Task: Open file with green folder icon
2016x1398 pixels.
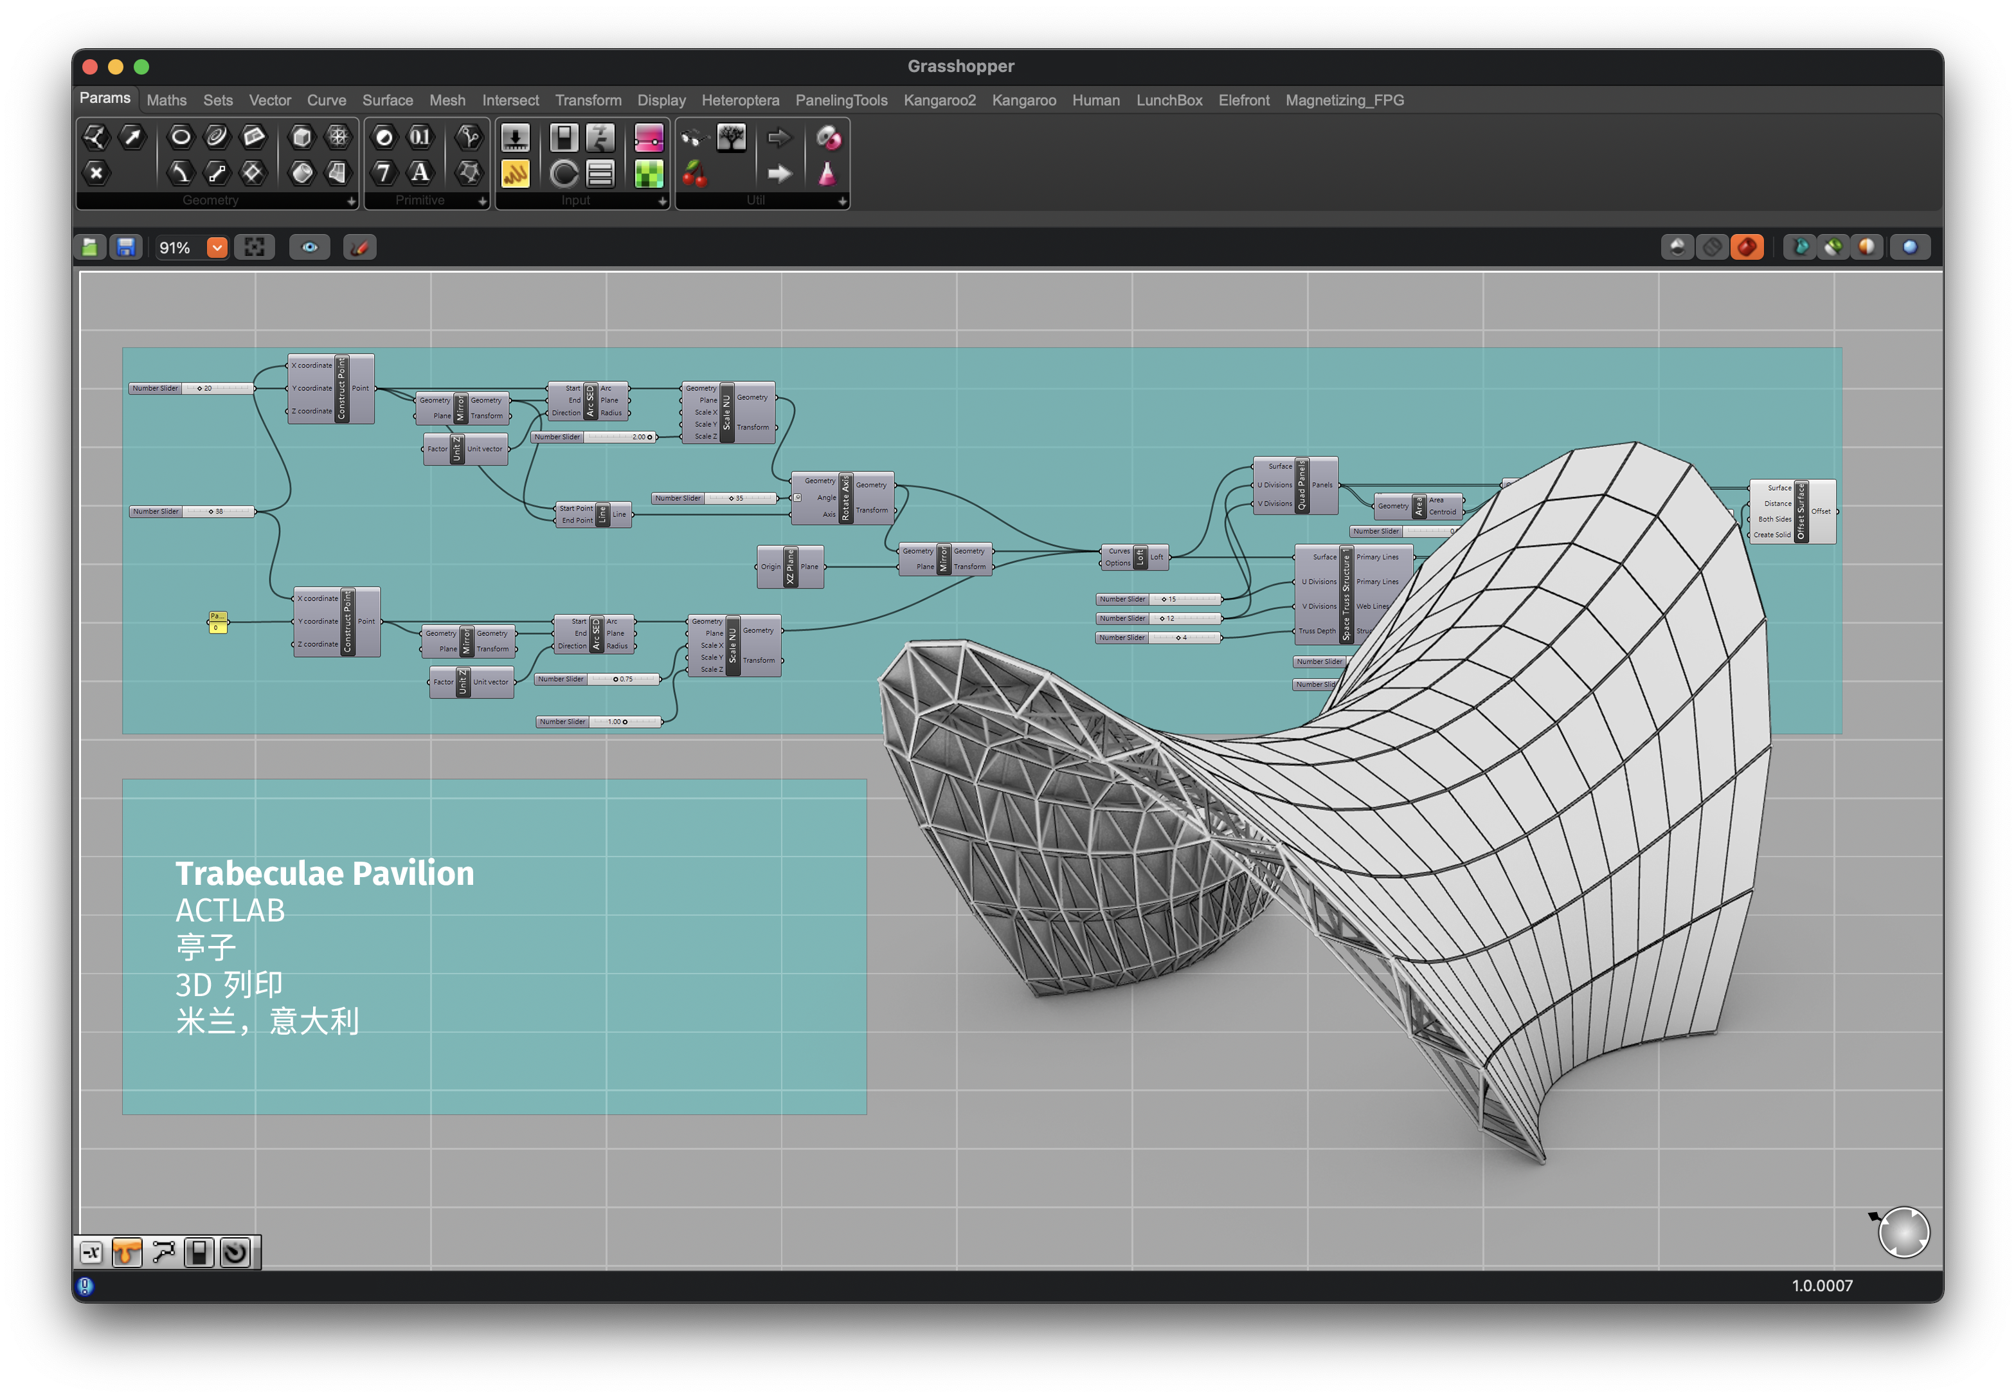Action: pyautogui.click(x=90, y=248)
